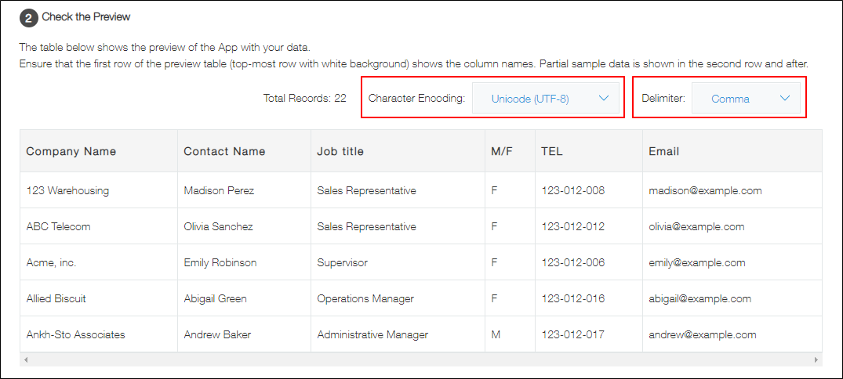Click the Total Records: 22 label
The width and height of the screenshot is (843, 379).
coord(304,99)
